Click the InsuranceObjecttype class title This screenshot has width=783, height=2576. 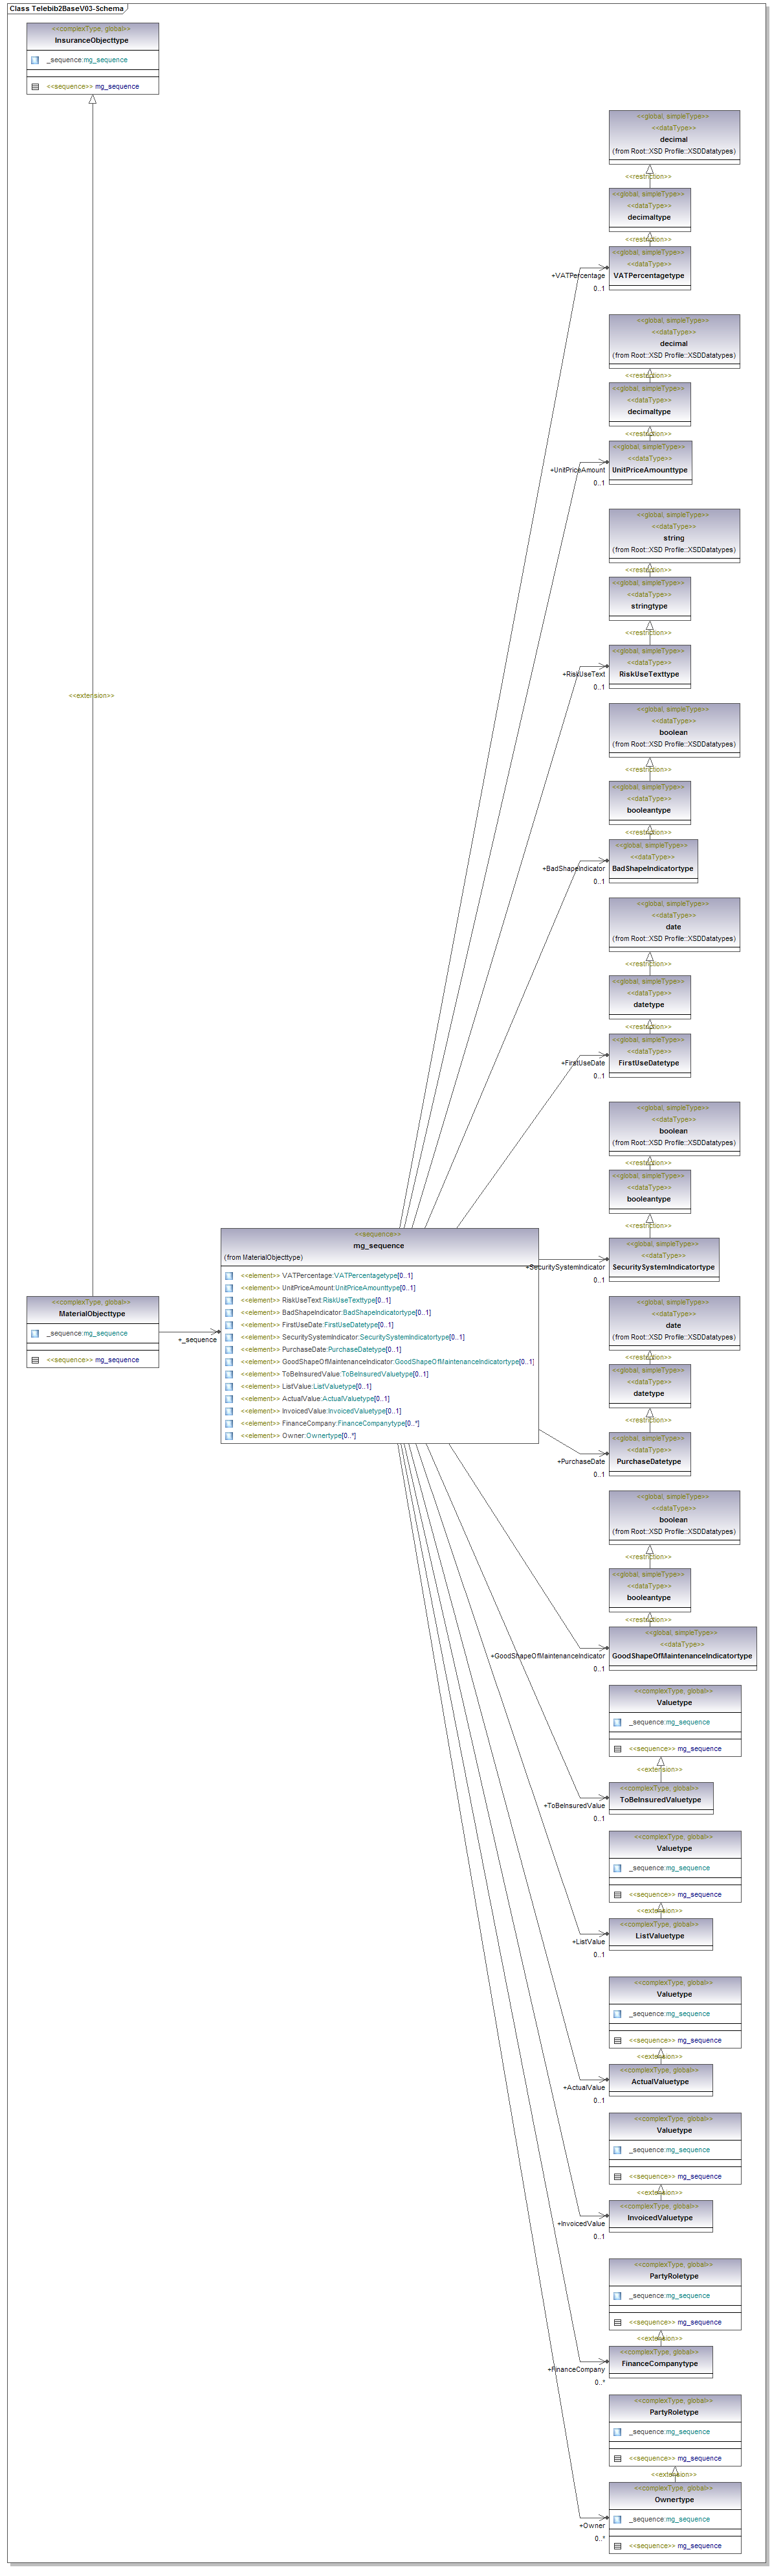[92, 41]
